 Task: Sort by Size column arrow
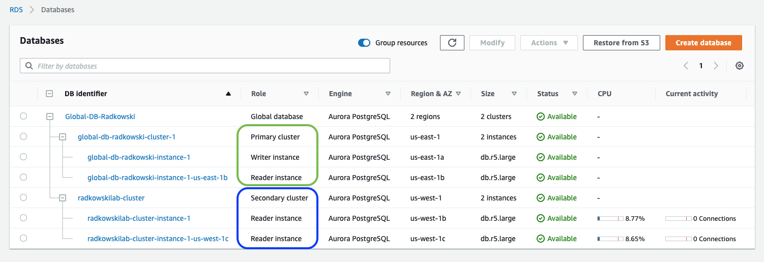point(514,94)
